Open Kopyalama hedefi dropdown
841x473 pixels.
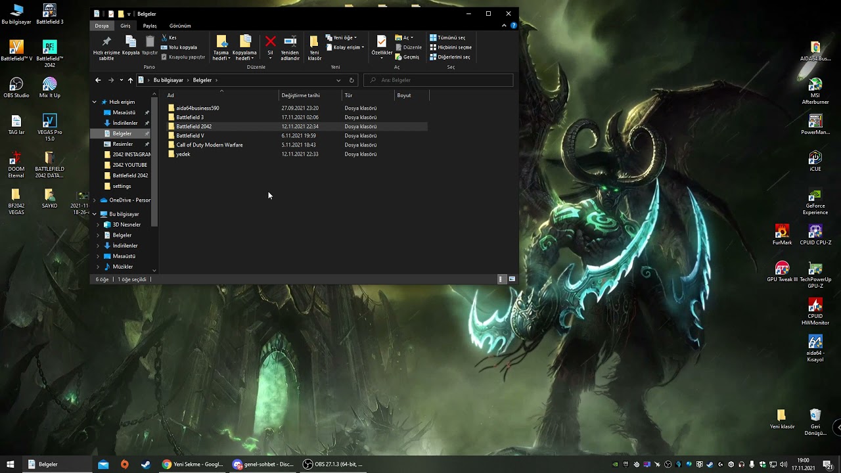pos(244,48)
